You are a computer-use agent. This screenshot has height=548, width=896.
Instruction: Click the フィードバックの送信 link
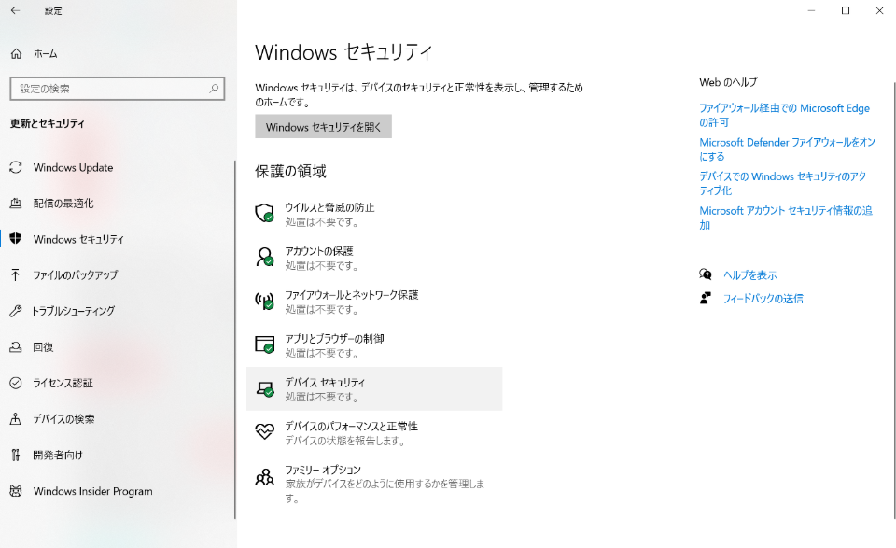pyautogui.click(x=763, y=299)
